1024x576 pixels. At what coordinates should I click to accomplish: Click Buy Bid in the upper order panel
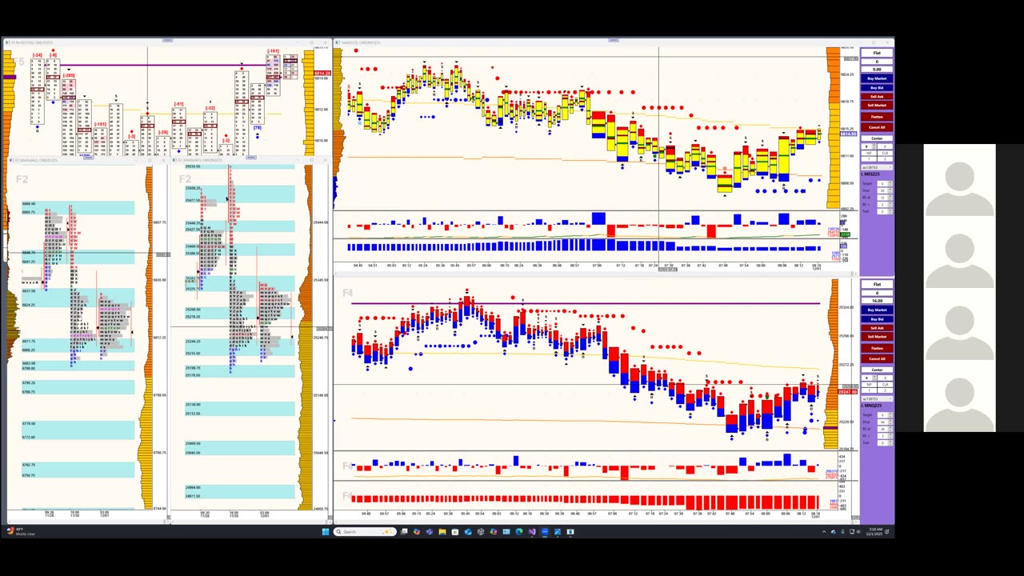point(877,87)
